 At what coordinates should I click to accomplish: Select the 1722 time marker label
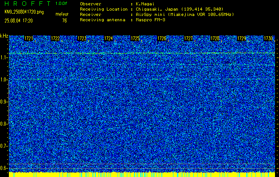55,38
